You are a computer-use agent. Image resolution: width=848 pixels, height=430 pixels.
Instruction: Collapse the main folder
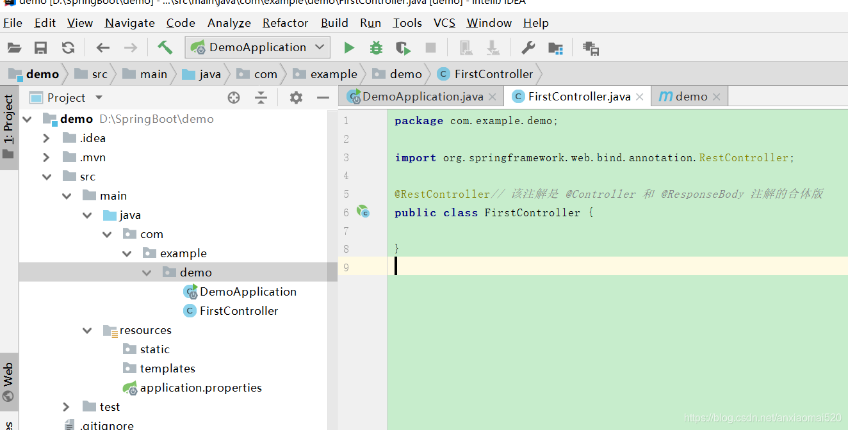click(67, 196)
